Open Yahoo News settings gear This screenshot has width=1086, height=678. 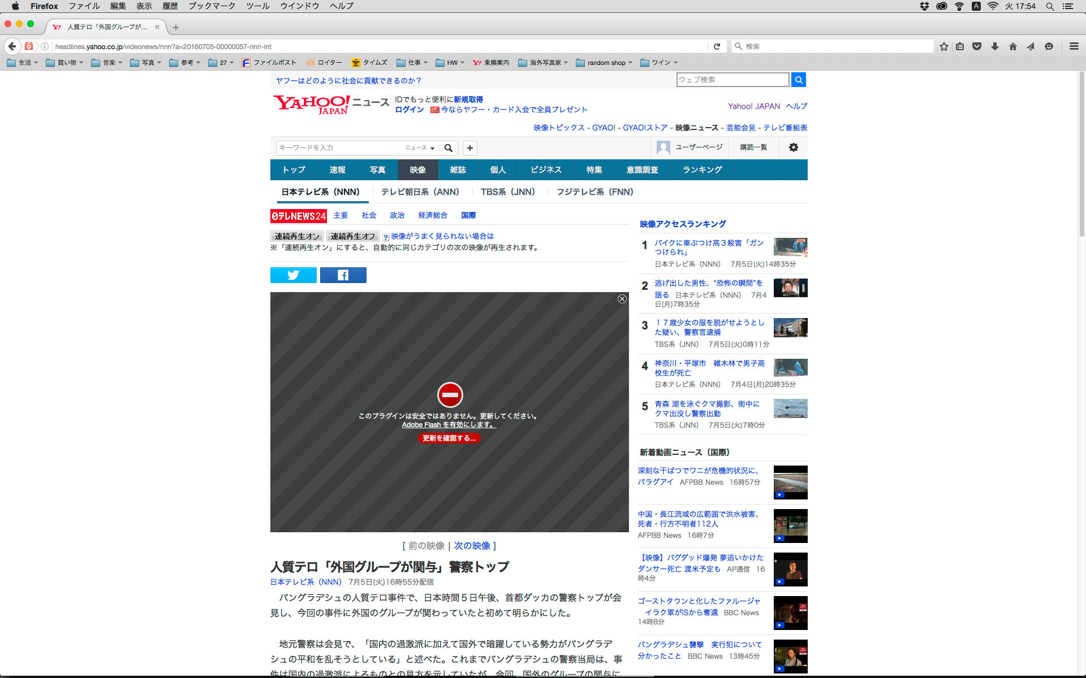click(793, 147)
